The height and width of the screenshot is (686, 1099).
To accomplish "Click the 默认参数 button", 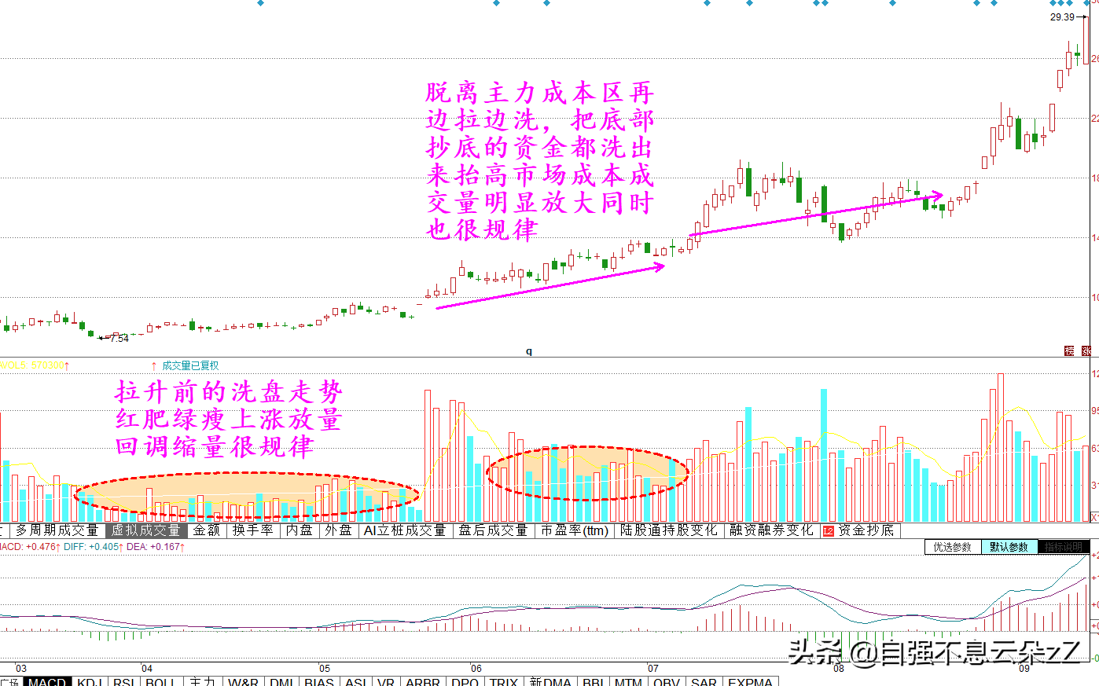I will (x=1009, y=547).
